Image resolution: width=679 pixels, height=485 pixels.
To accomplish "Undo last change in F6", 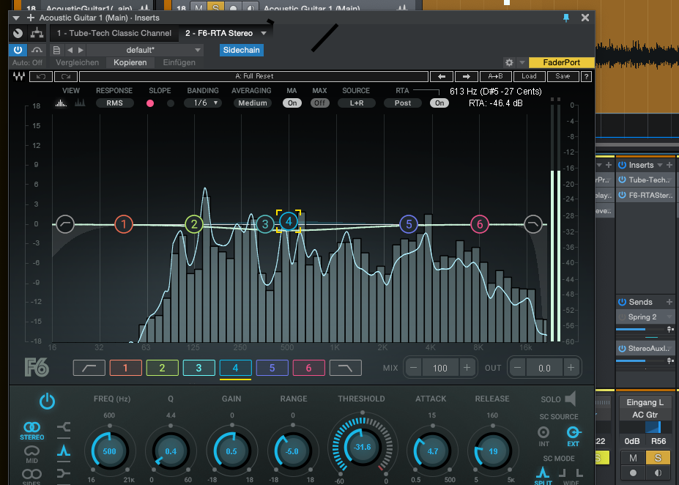I will click(x=41, y=76).
